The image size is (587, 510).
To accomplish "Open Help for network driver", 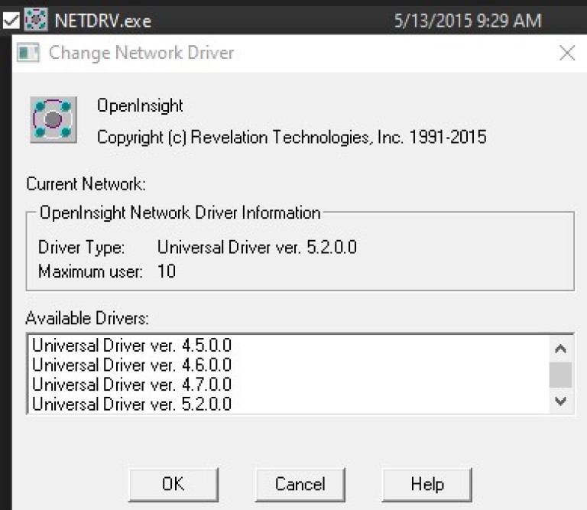I will tap(427, 484).
